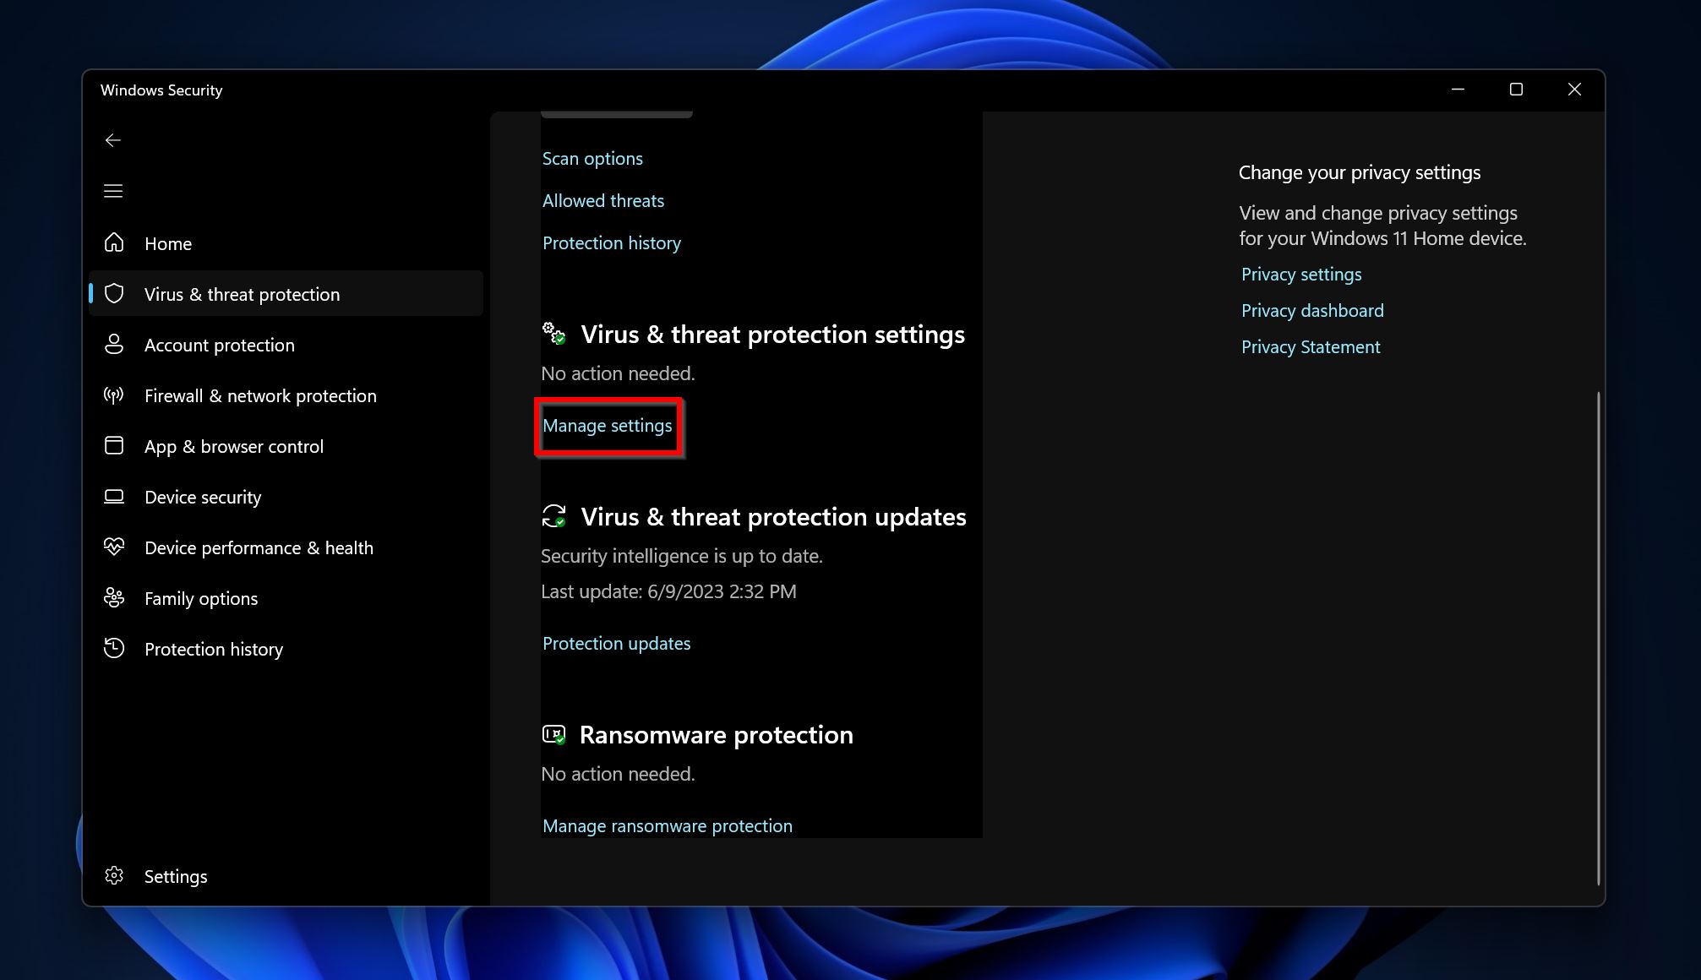Click Protection history sidebar link
Viewport: 1701px width, 980px height.
pyautogui.click(x=213, y=648)
